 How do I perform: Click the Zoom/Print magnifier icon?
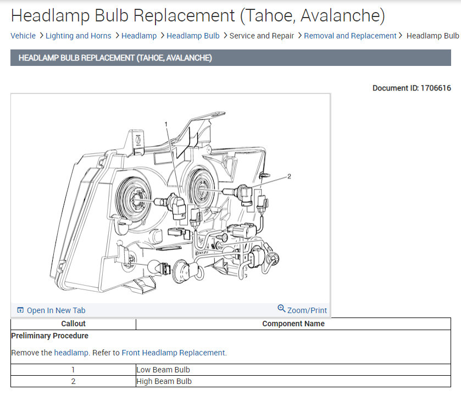[x=281, y=308]
